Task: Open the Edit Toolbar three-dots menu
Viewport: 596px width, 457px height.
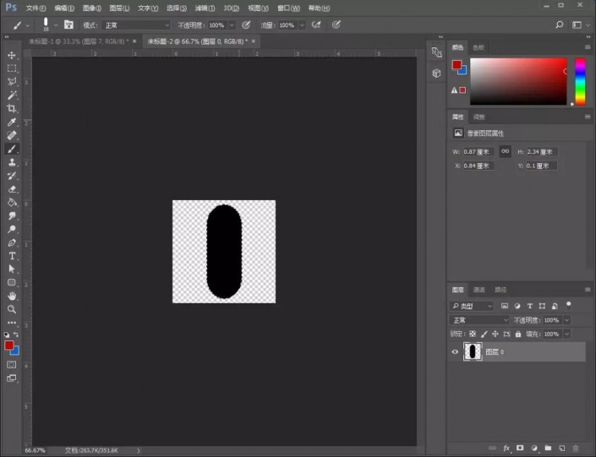Action: (x=12, y=323)
